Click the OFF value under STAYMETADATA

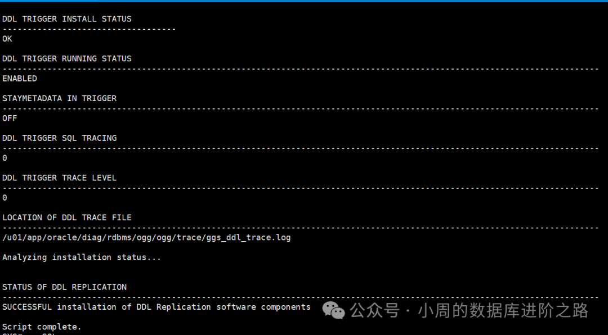[10, 118]
